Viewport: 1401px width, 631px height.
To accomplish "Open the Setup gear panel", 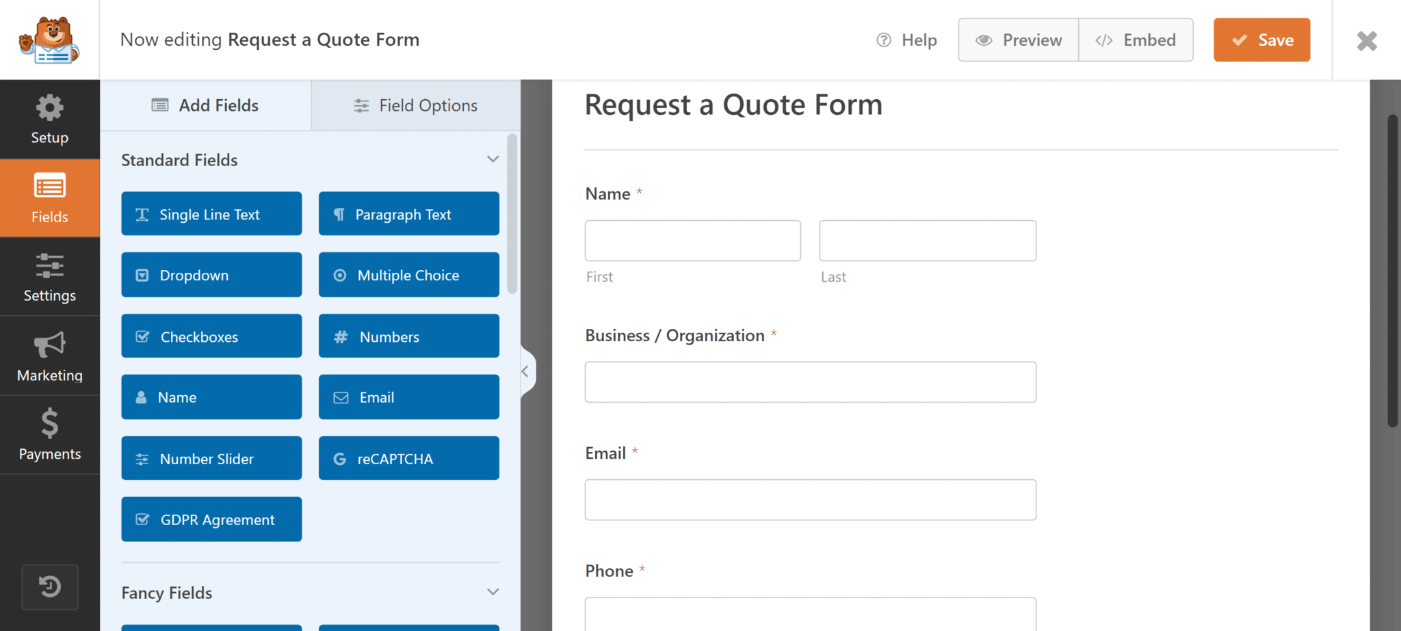I will pyautogui.click(x=50, y=120).
